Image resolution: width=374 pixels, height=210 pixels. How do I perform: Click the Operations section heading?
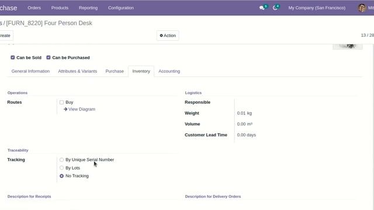coord(18,93)
